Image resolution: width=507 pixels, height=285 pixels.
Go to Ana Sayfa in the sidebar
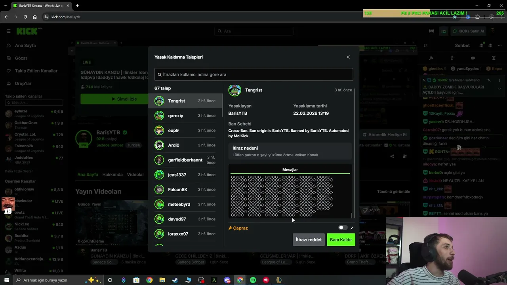click(x=25, y=46)
